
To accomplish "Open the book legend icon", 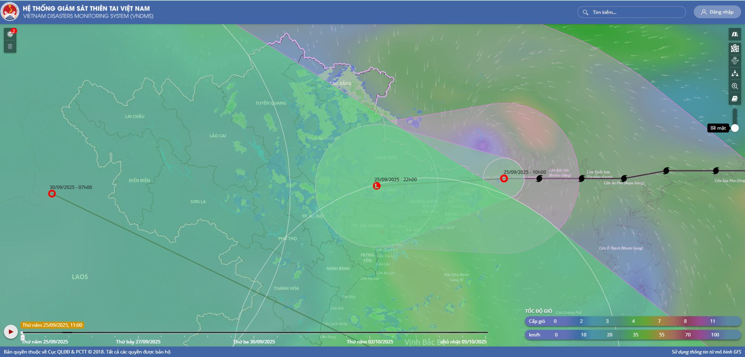I will click(735, 99).
